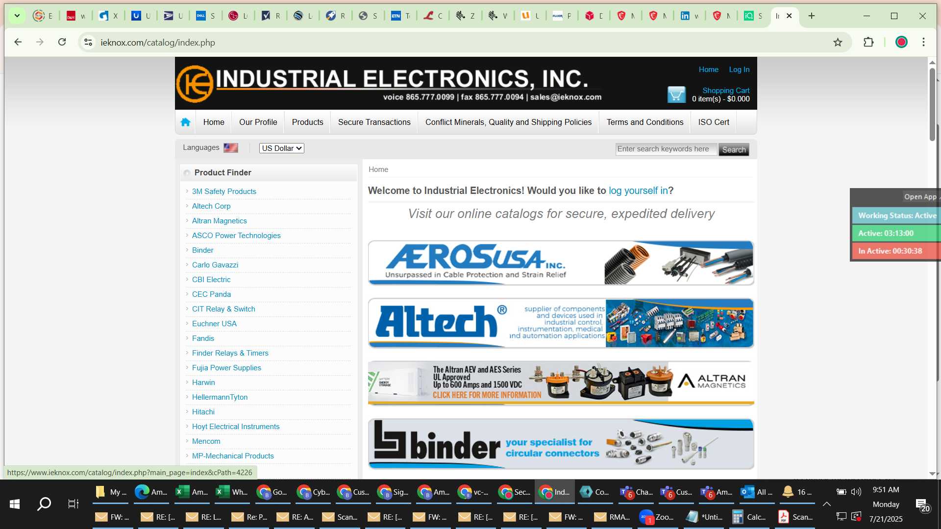Open the notification center icon
Screen dimensions: 941x529
click(x=922, y=505)
